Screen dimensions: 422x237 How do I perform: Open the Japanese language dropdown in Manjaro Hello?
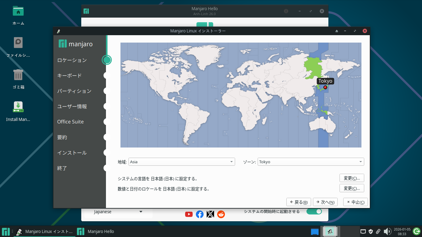pyautogui.click(x=118, y=212)
